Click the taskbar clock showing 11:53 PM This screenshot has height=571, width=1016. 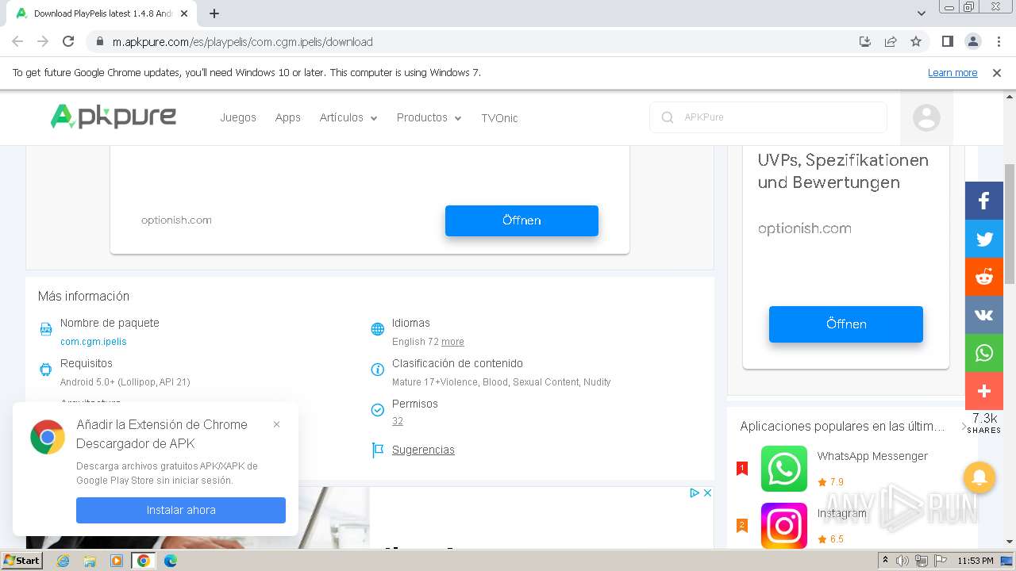(x=976, y=561)
